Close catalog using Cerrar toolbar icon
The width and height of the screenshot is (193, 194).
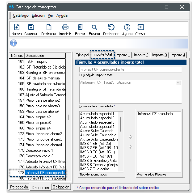point(140,27)
